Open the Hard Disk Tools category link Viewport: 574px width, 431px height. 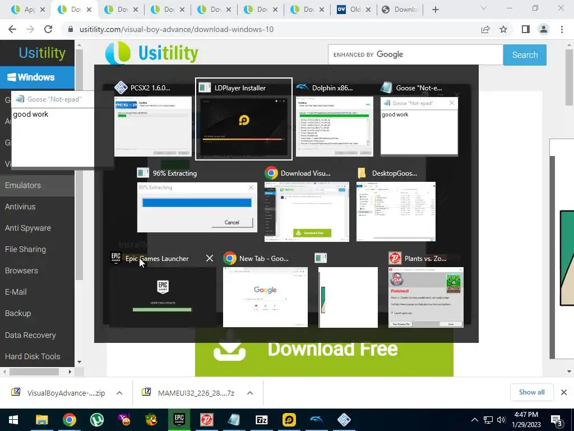pos(33,356)
